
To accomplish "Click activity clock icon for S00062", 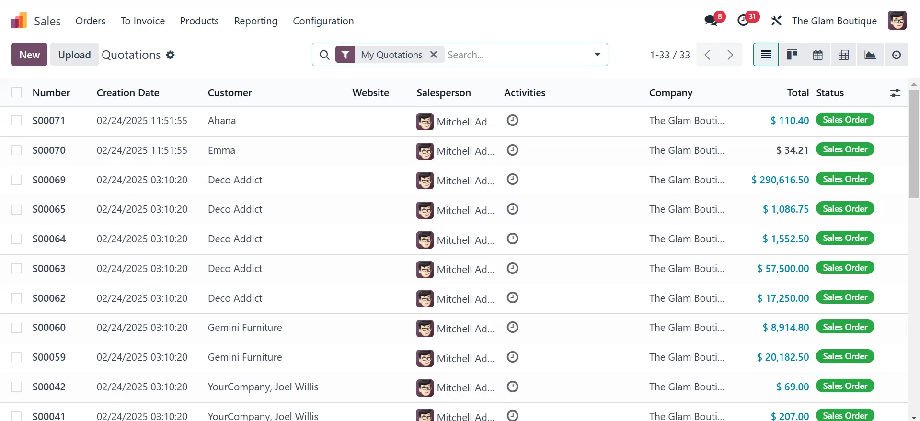I will coord(513,297).
